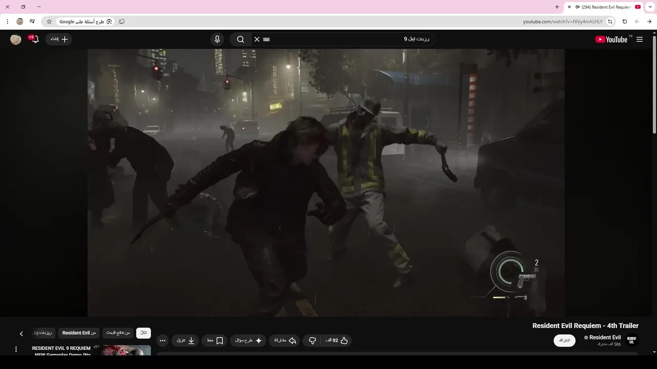This screenshot has width=657, height=369.
Task: Click 'Ask questions on Google' lens chip
Action: point(85,22)
